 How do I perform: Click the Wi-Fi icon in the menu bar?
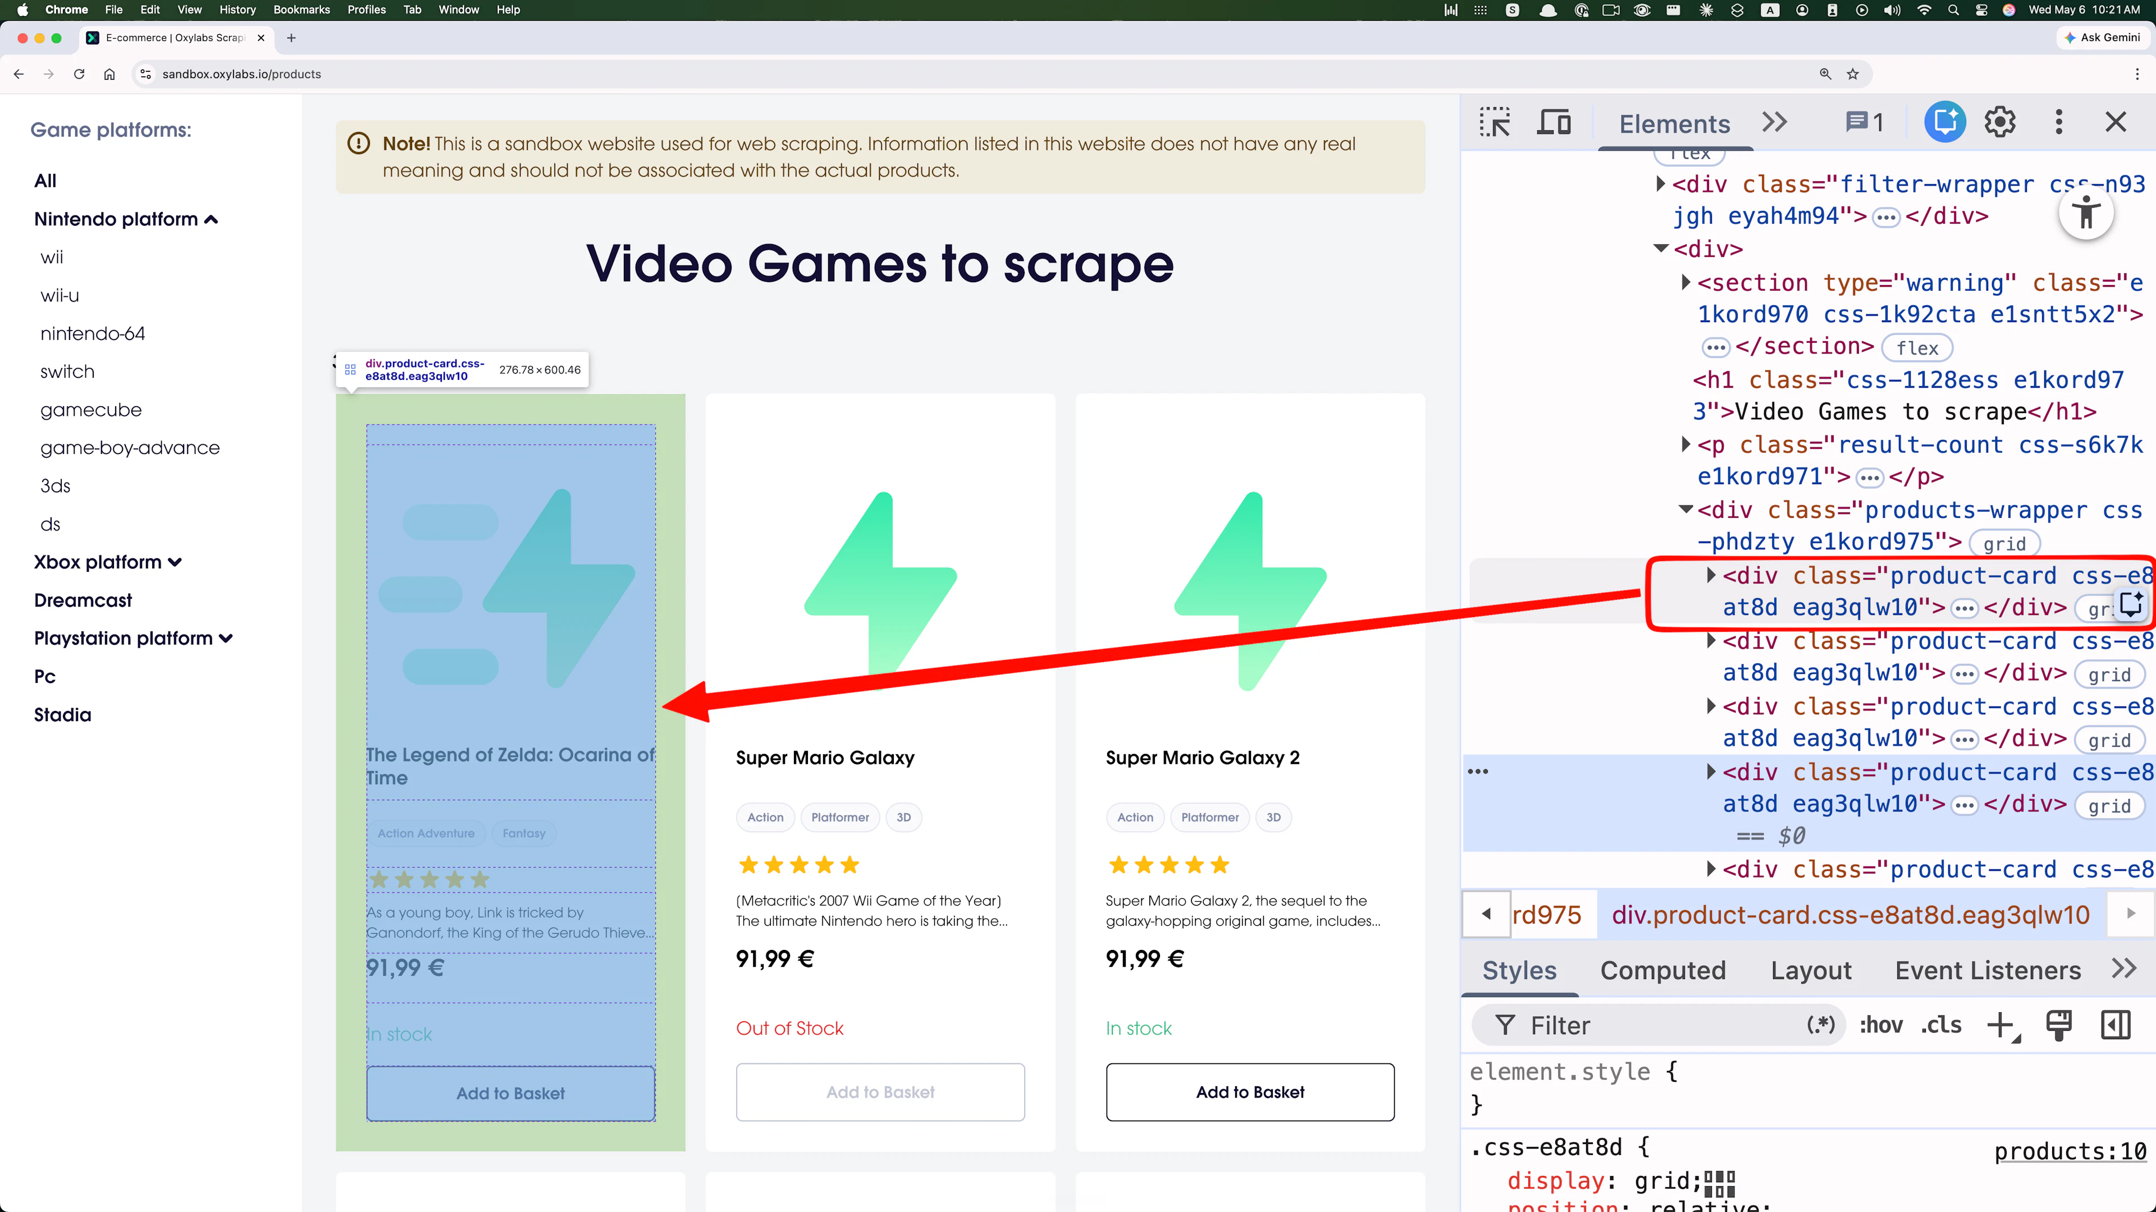tap(1924, 10)
